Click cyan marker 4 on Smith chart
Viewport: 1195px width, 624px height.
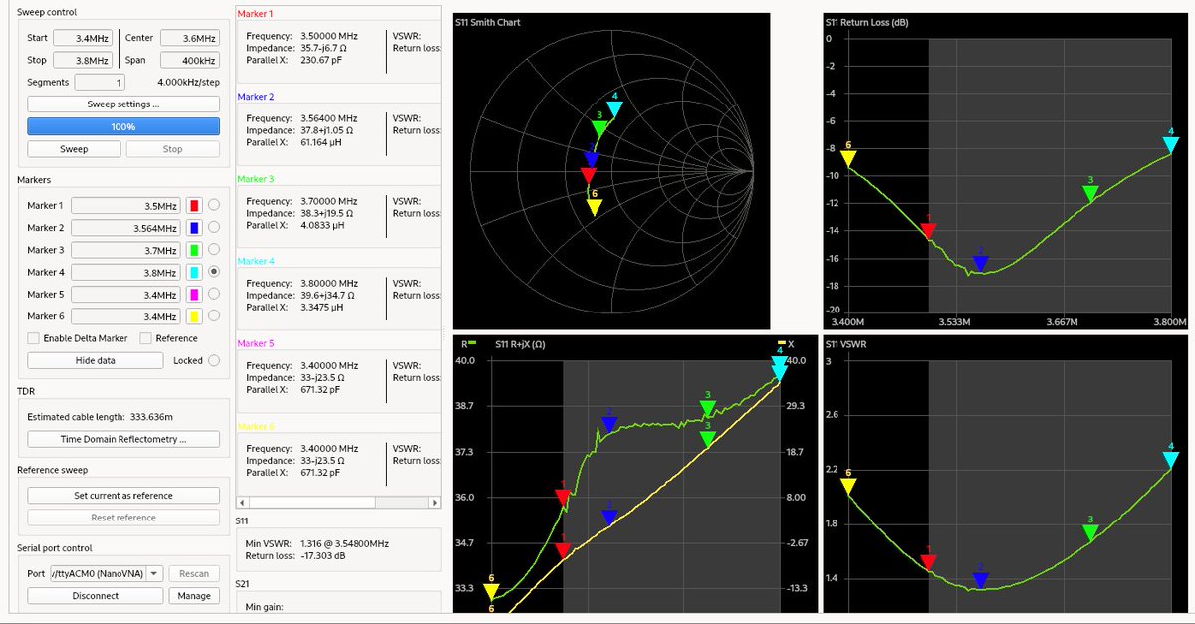pyautogui.click(x=613, y=109)
